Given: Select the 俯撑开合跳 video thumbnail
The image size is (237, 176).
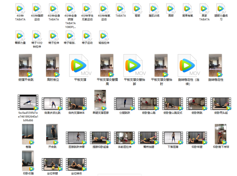Looking at the screenshot, I should (x=25, y=66).
